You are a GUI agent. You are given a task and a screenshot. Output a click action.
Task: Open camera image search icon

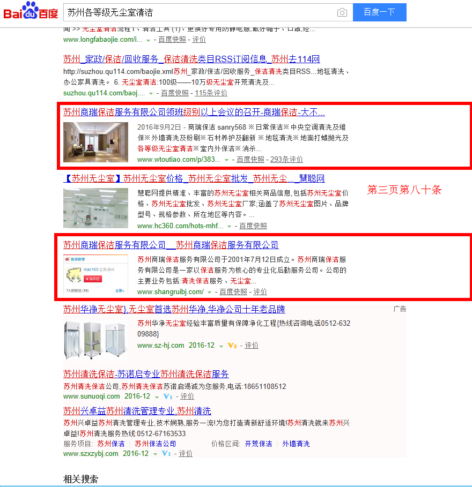point(342,12)
